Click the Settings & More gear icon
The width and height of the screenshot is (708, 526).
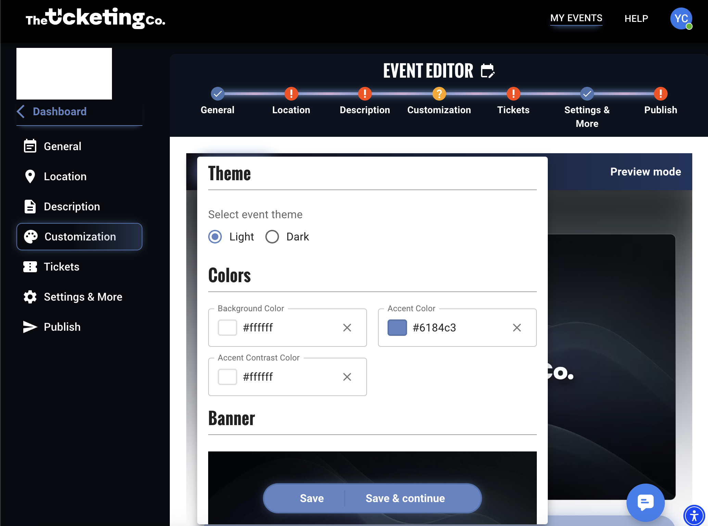tap(30, 297)
